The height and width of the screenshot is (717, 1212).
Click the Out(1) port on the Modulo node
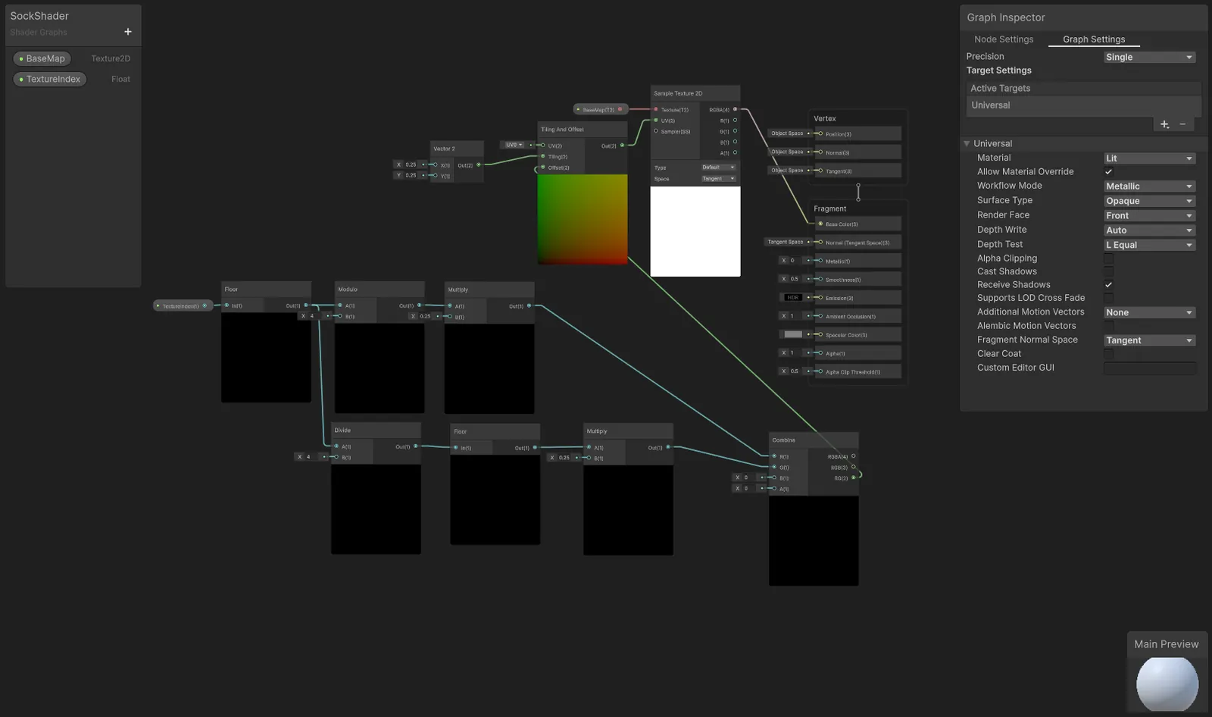pyautogui.click(x=419, y=305)
